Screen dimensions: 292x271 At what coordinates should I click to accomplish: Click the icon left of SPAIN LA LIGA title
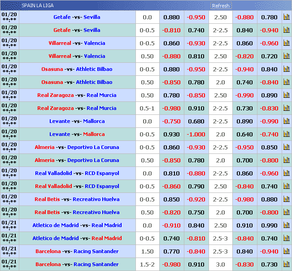9,6
